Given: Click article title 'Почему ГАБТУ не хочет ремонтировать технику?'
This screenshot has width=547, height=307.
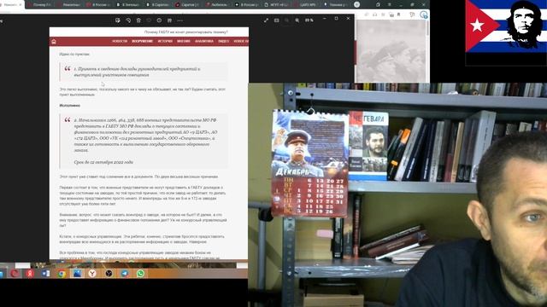Looking at the screenshot, I should coord(186,32).
